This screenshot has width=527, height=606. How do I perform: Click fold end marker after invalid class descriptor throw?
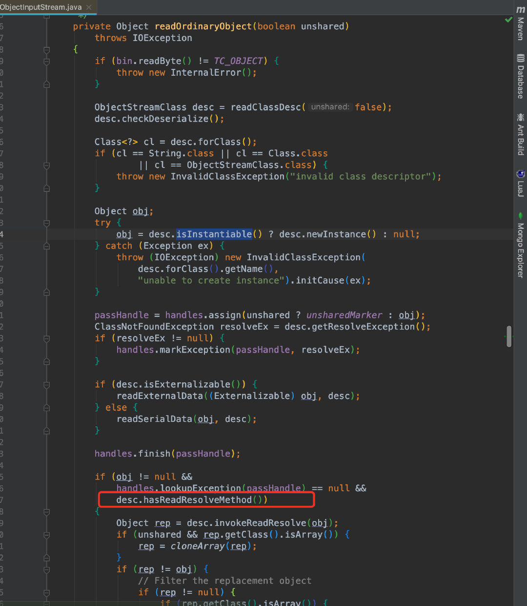tap(47, 188)
